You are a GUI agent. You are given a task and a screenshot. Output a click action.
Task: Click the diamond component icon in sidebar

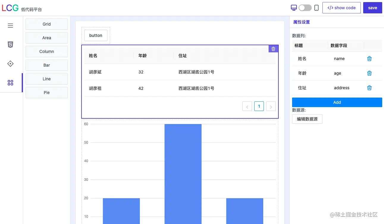10,64
